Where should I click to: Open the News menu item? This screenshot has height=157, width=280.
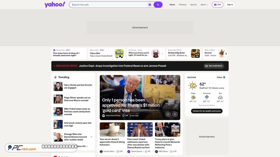pos(172,5)
